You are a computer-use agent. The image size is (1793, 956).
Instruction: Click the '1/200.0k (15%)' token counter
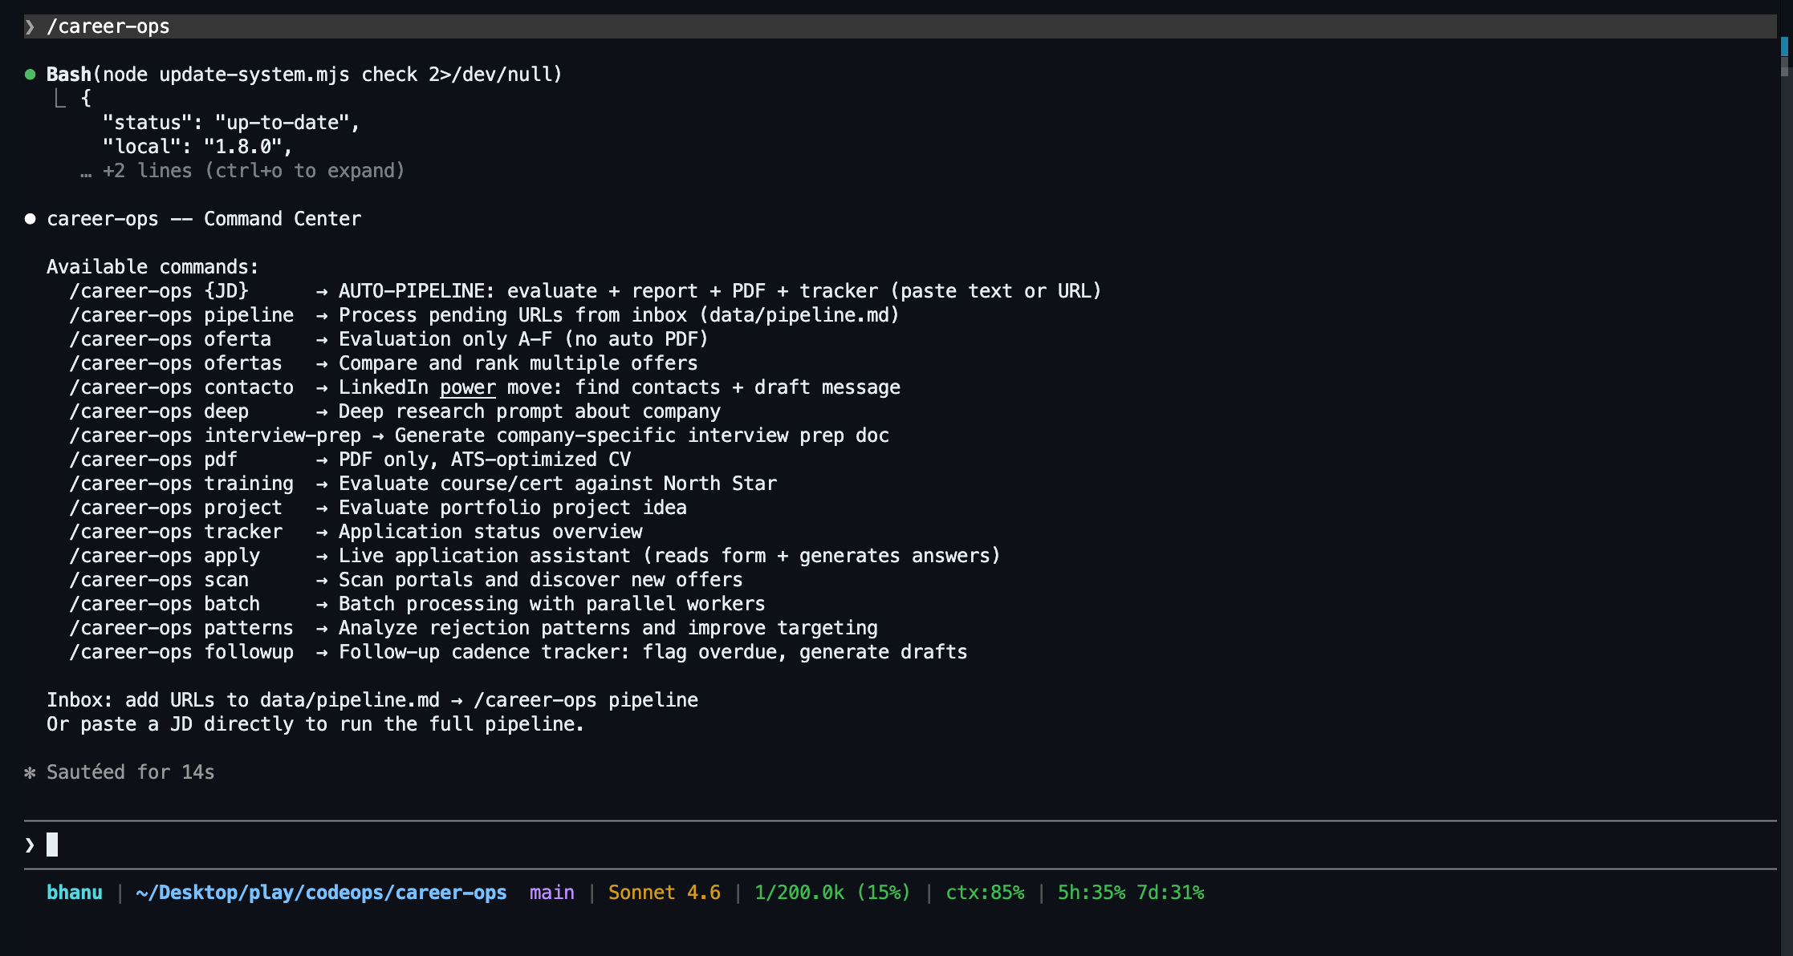832,893
